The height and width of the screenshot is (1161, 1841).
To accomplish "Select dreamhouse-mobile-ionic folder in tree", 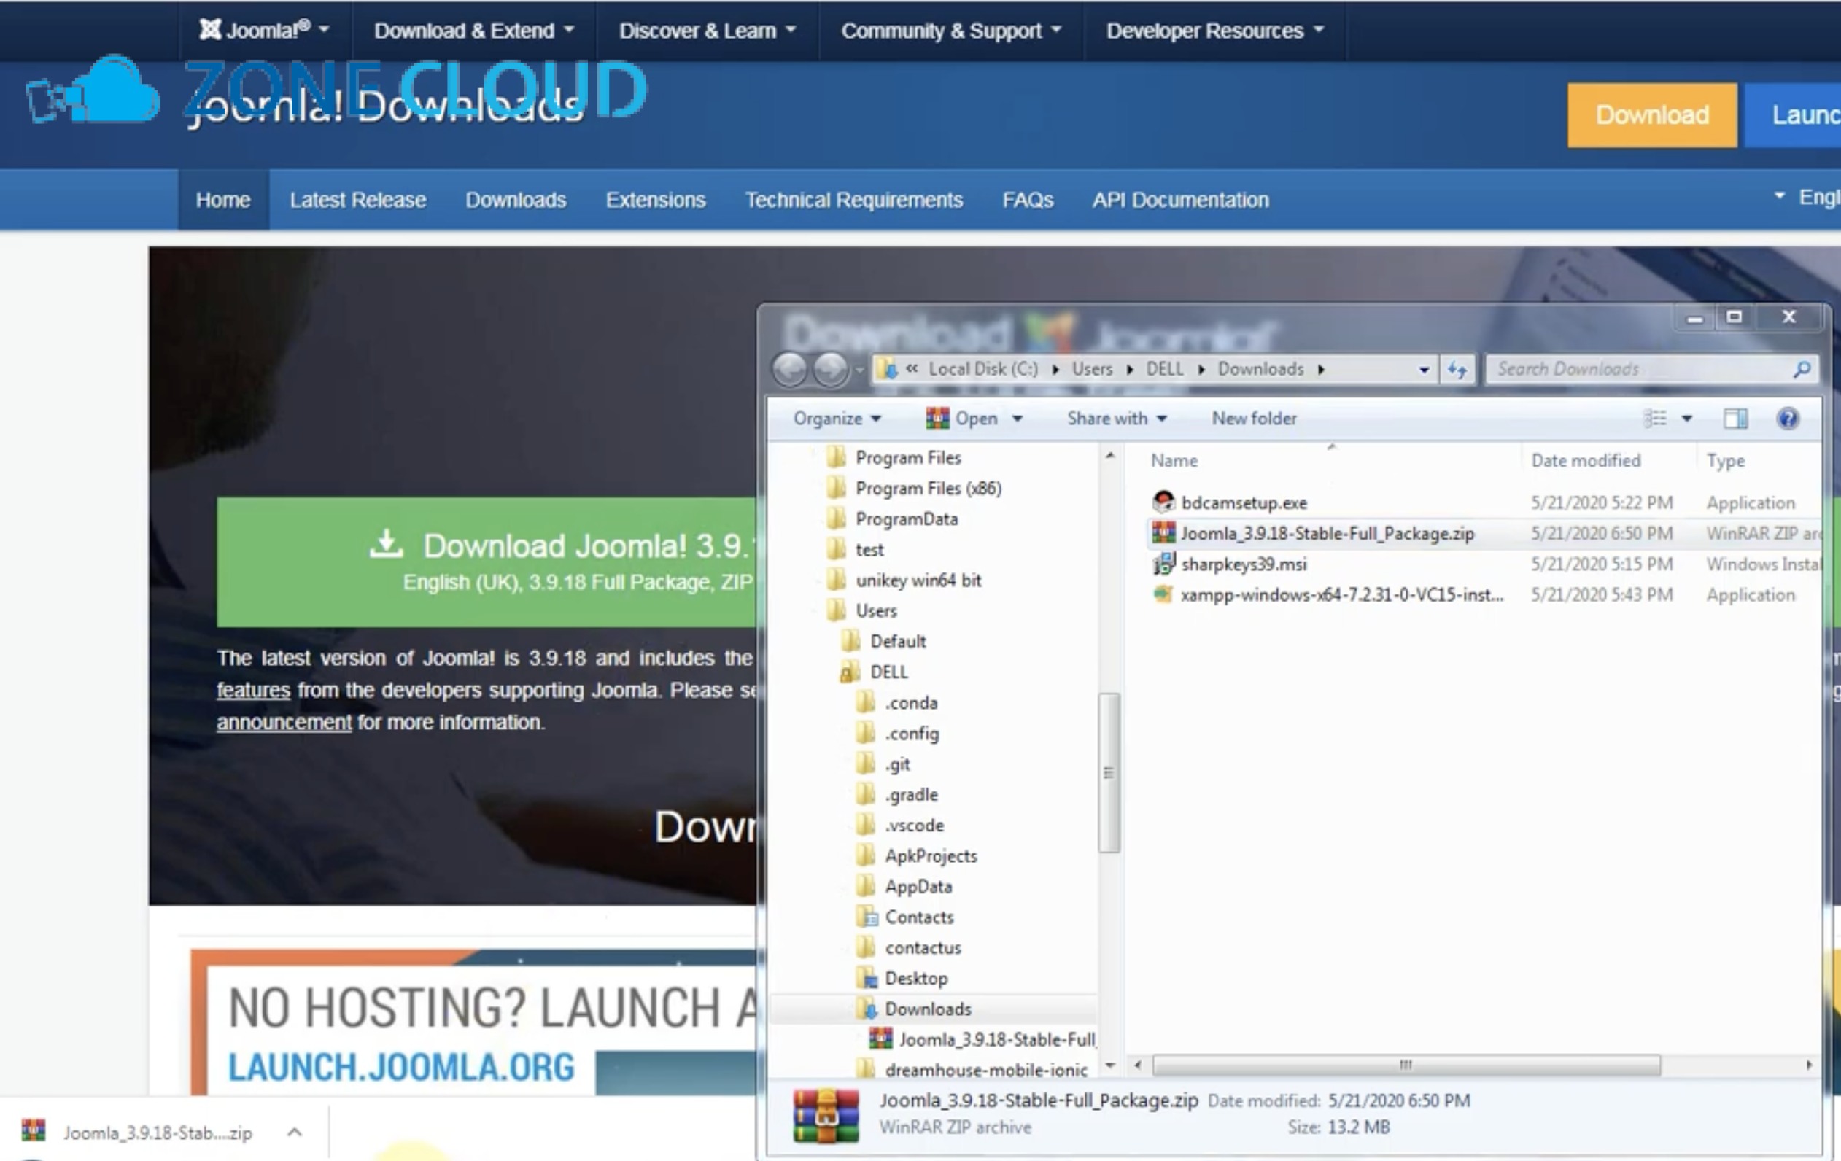I will [986, 1069].
